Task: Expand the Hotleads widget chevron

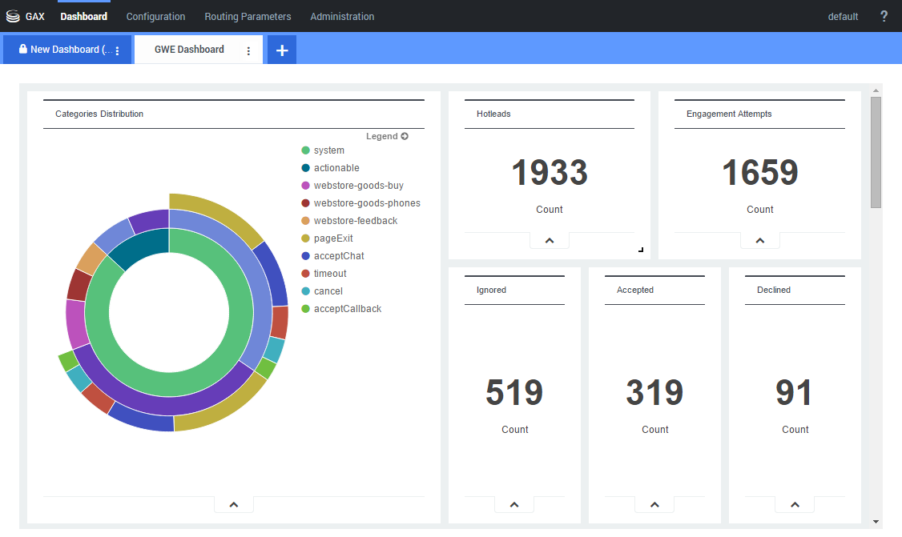Action: click(550, 240)
